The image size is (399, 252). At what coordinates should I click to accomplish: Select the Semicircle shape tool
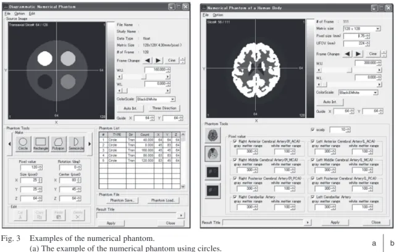(x=76, y=144)
